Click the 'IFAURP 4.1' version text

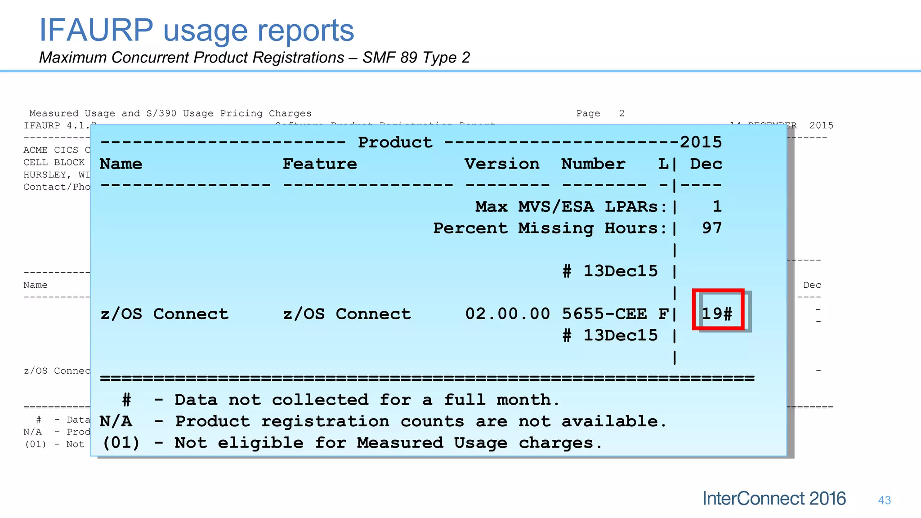point(58,125)
